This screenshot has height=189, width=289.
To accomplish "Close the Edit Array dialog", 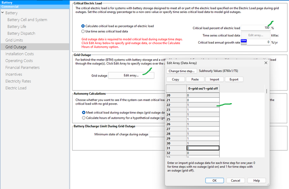I will [266, 63].
